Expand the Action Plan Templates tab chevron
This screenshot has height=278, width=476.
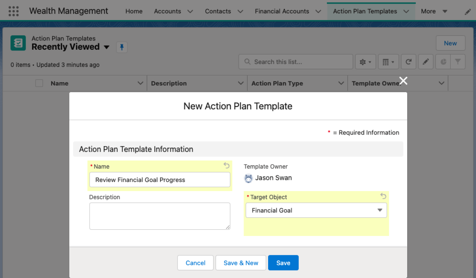(406, 12)
